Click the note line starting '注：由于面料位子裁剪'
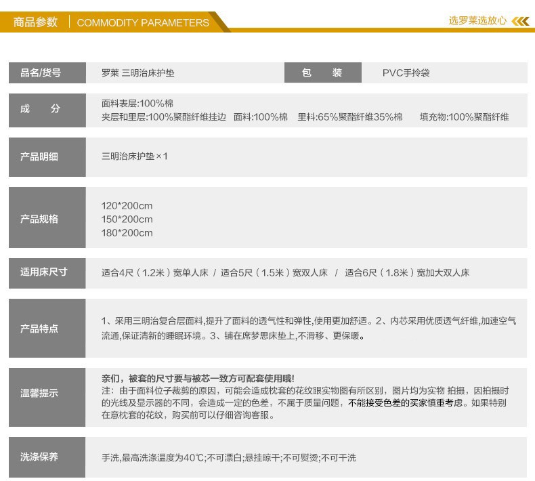The image size is (535, 481). (305, 390)
